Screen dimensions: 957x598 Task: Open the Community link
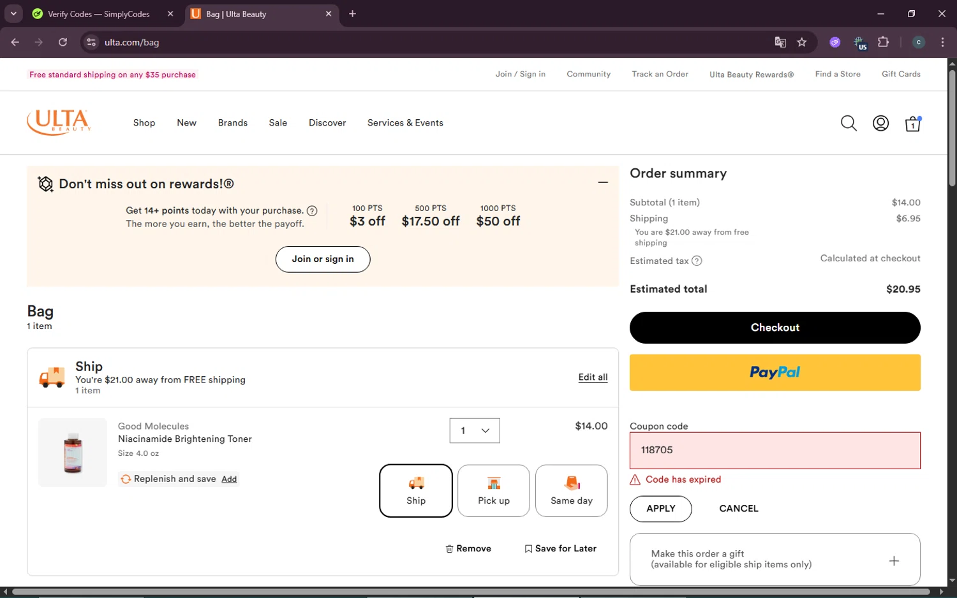(589, 74)
